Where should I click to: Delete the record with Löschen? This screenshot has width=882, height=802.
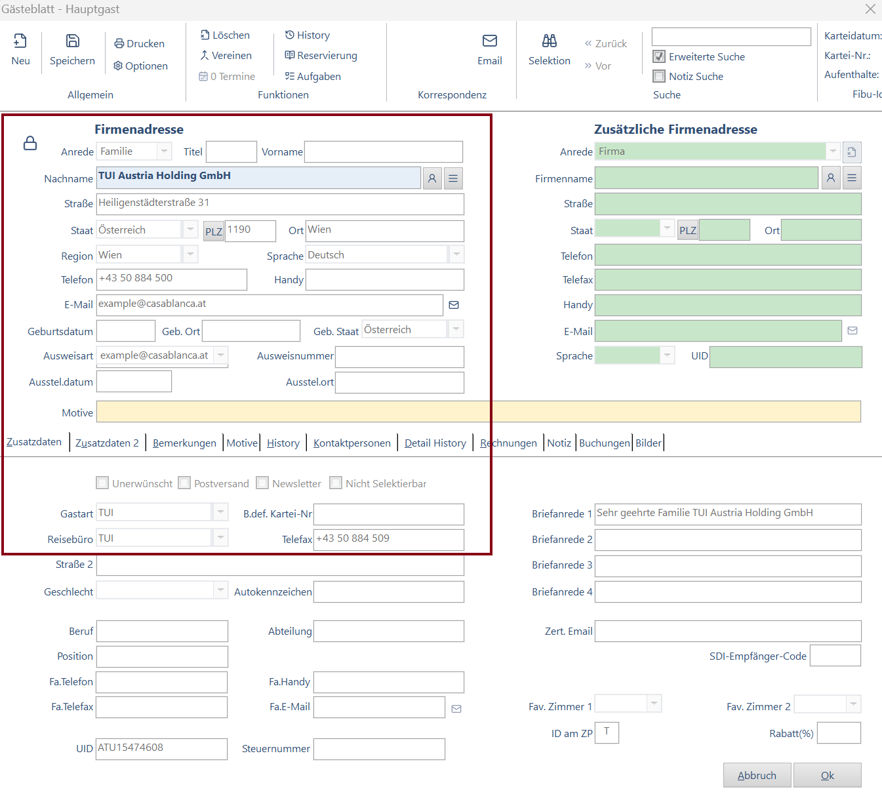click(x=225, y=35)
